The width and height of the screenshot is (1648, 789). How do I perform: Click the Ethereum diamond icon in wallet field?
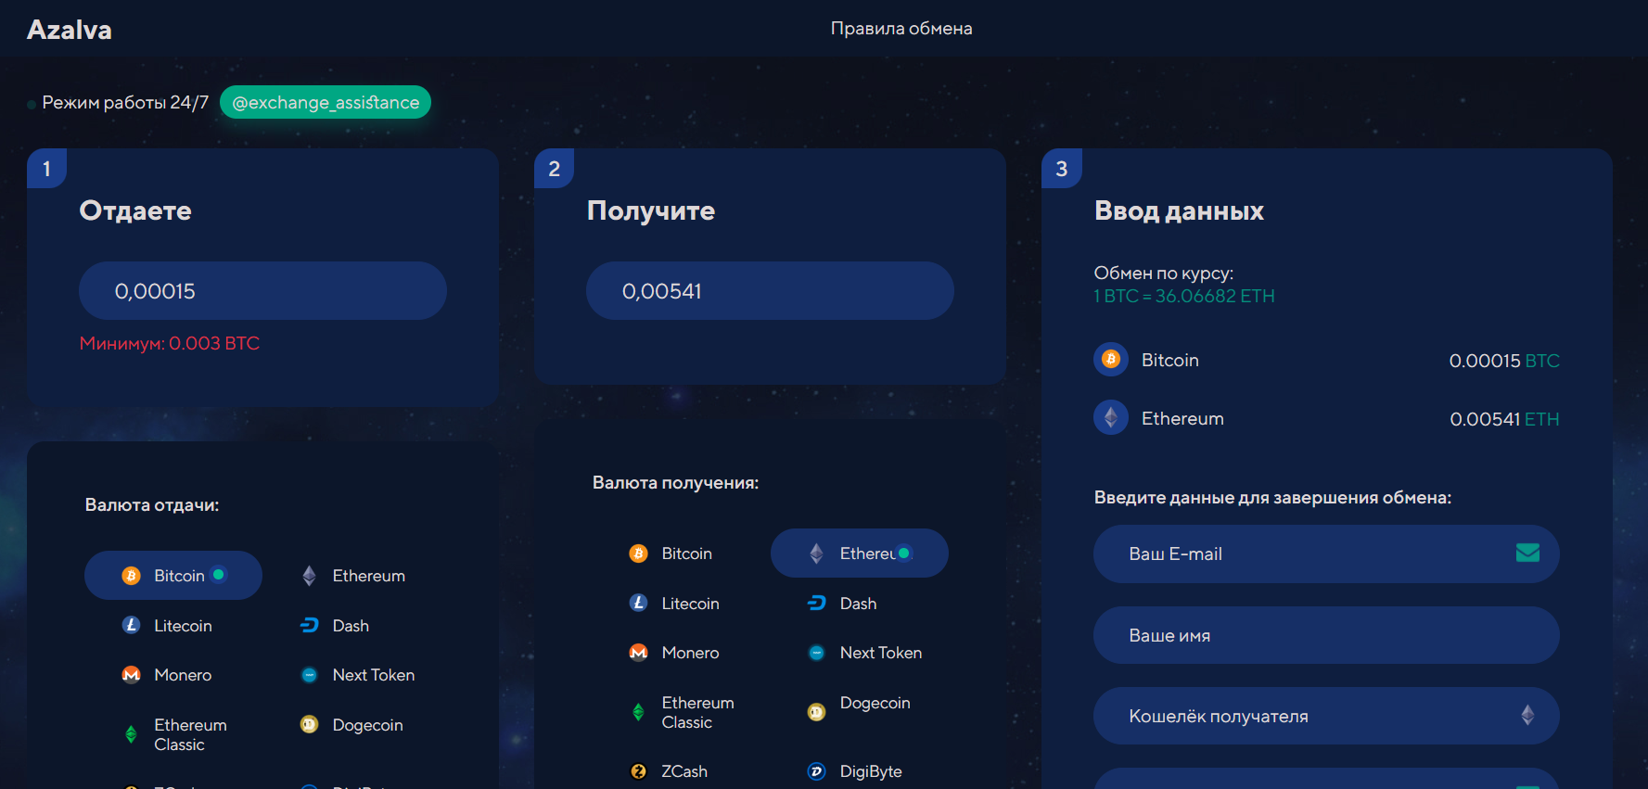[x=1527, y=715]
